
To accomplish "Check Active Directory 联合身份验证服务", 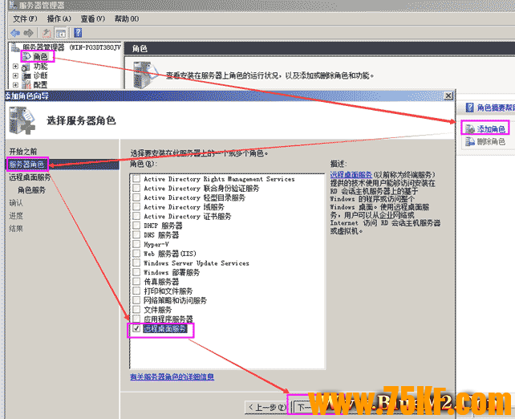I will 136,188.
